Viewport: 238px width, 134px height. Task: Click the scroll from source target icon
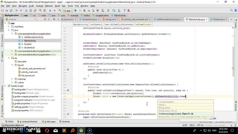pos(45,19)
